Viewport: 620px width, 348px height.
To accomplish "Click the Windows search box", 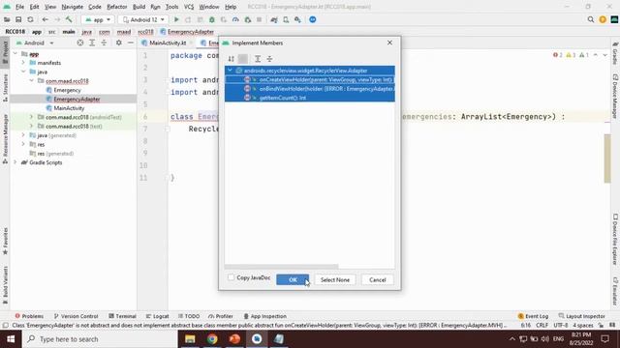I will tap(101, 339).
